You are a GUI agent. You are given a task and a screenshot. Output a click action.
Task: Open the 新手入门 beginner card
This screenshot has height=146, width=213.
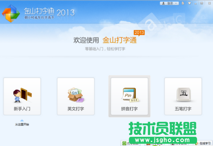22,96
